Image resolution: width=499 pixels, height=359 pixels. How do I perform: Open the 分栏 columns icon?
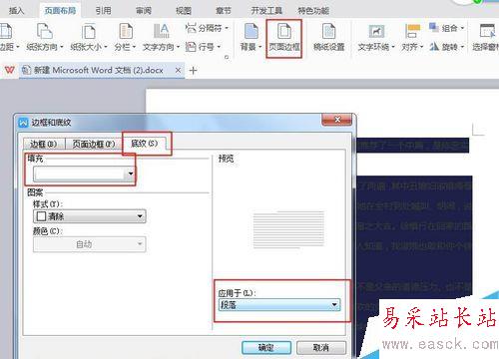pyautogui.click(x=126, y=31)
